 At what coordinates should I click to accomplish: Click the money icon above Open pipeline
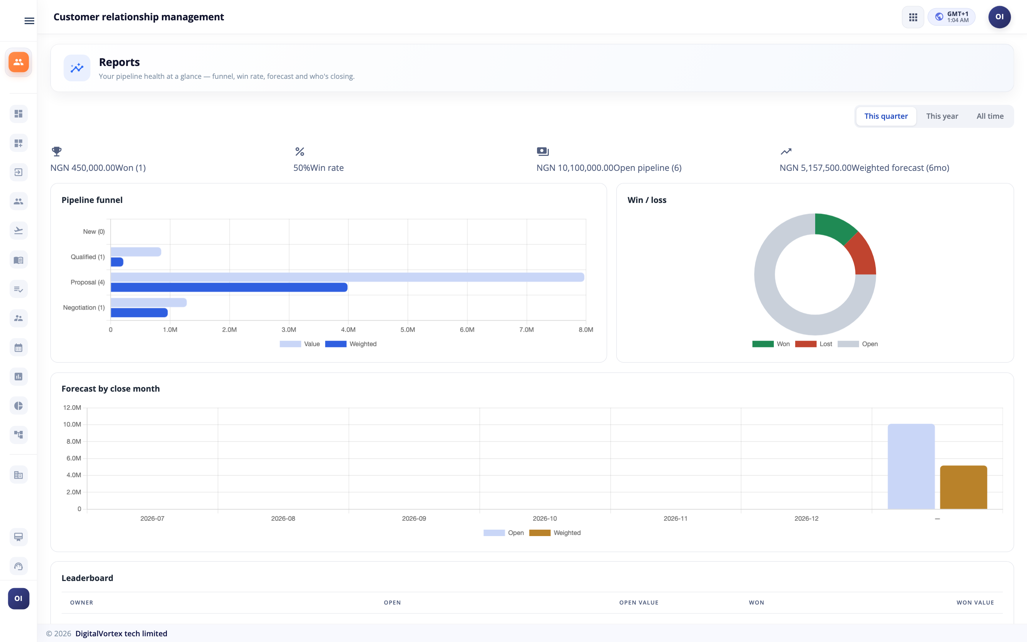[x=543, y=151]
